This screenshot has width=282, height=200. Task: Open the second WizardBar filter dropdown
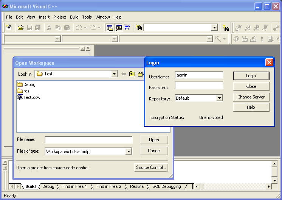(x=115, y=39)
